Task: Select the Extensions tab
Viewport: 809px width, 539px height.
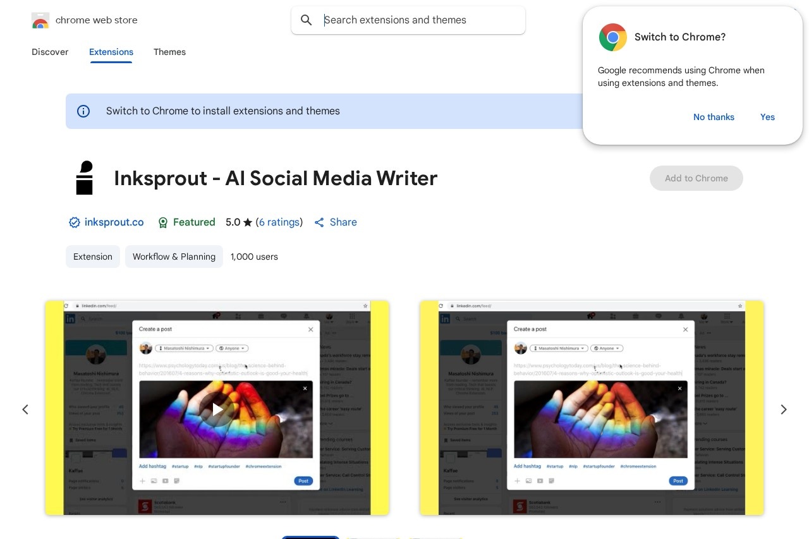Action: (111, 52)
